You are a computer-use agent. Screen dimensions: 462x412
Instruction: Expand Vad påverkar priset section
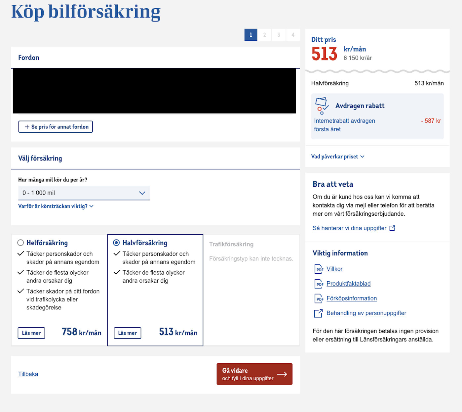coord(337,157)
